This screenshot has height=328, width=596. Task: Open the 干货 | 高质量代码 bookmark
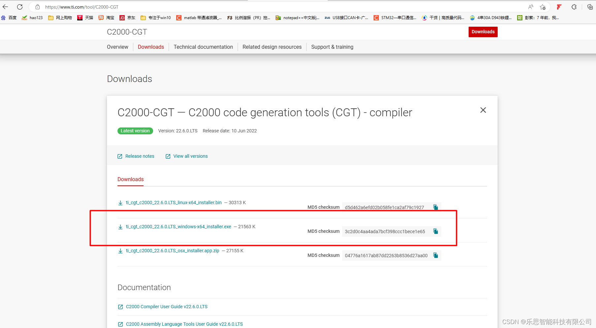point(443,18)
